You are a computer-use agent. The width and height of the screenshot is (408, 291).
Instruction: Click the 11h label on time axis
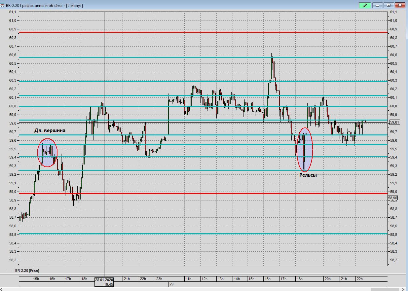coord(188,279)
